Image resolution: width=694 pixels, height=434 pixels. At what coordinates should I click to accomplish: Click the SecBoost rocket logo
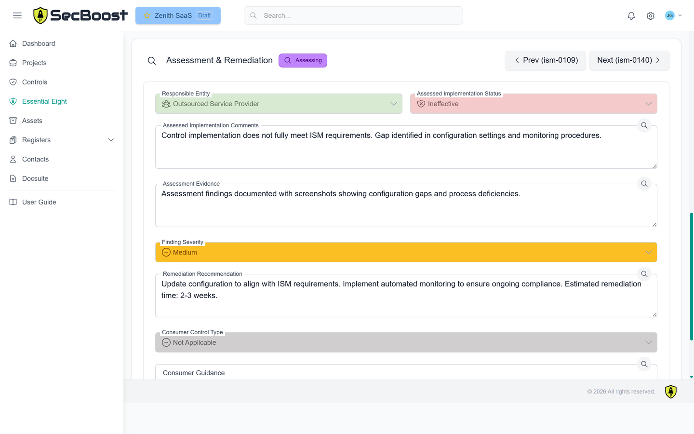click(41, 15)
